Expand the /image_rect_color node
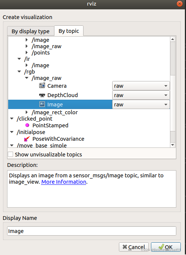This screenshot has height=255, width=186. (26, 112)
